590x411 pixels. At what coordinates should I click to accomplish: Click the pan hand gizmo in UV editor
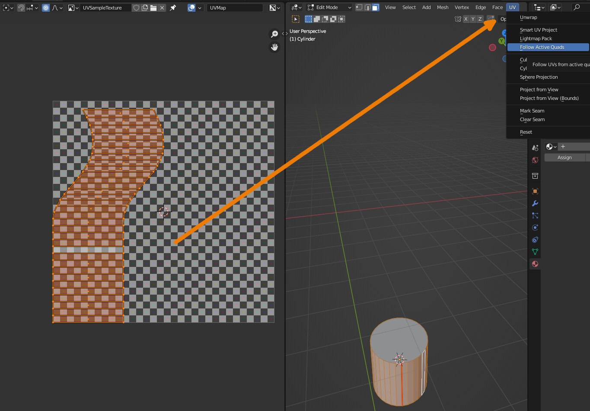[x=274, y=47]
